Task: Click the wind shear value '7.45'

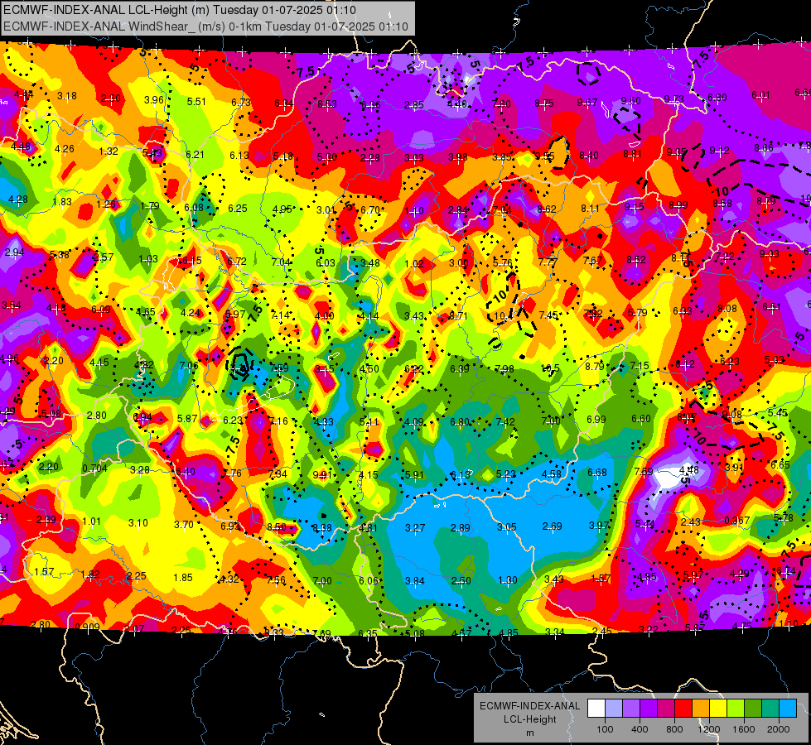Action: pos(548,315)
